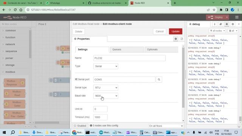Click the Update button
The height and width of the screenshot is (136, 242).
175,31
